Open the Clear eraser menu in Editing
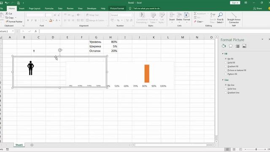Screen dimensions: 270x152 199,22
